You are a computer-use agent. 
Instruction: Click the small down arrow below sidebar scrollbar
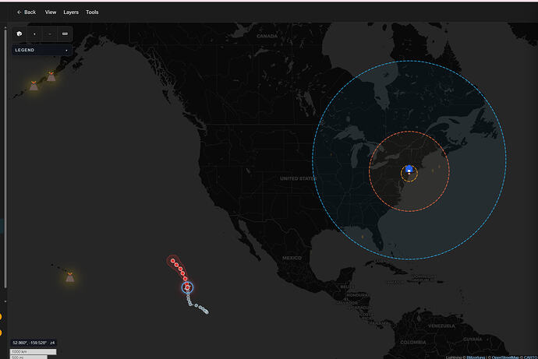tap(5, 301)
